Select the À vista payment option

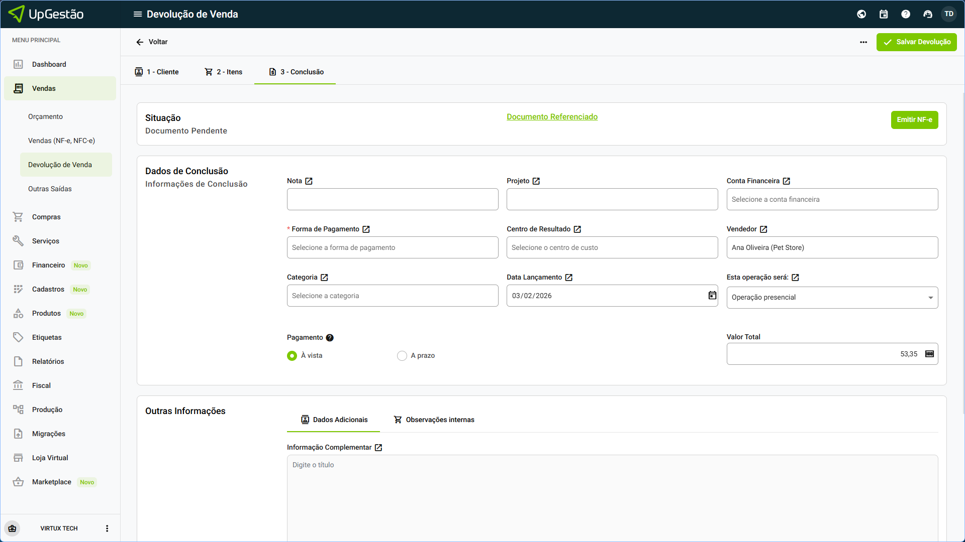coord(292,356)
